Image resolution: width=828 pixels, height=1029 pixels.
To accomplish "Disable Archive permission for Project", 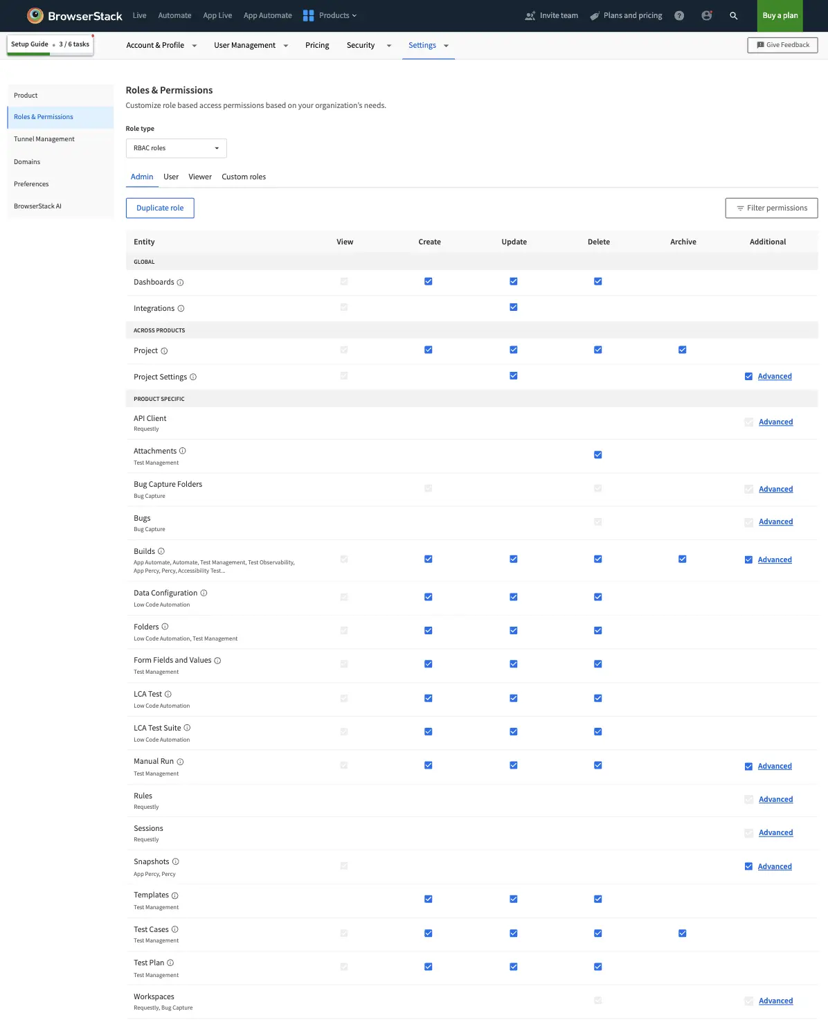I will point(682,350).
